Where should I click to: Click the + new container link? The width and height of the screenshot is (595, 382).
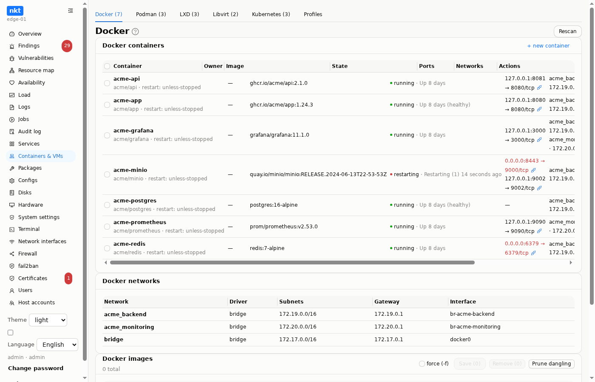tap(548, 46)
